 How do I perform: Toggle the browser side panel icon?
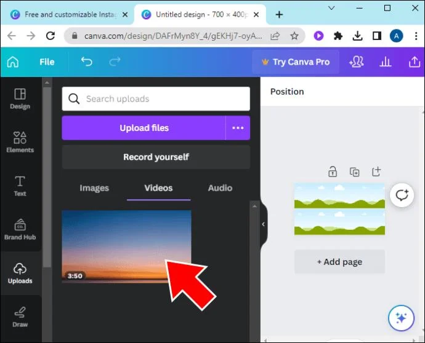pos(377,36)
